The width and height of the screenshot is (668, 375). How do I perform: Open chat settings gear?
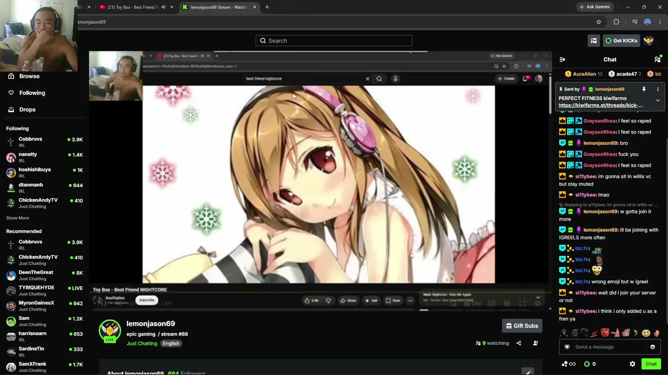pyautogui.click(x=633, y=364)
